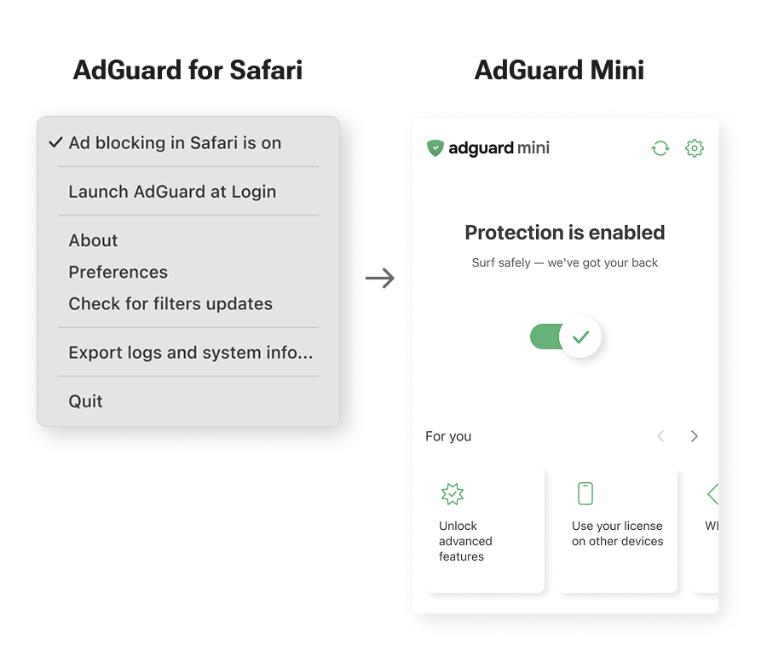Viewport: 767px width, 656px height.
Task: Toggle the Protection is enabled switch
Action: 566,337
